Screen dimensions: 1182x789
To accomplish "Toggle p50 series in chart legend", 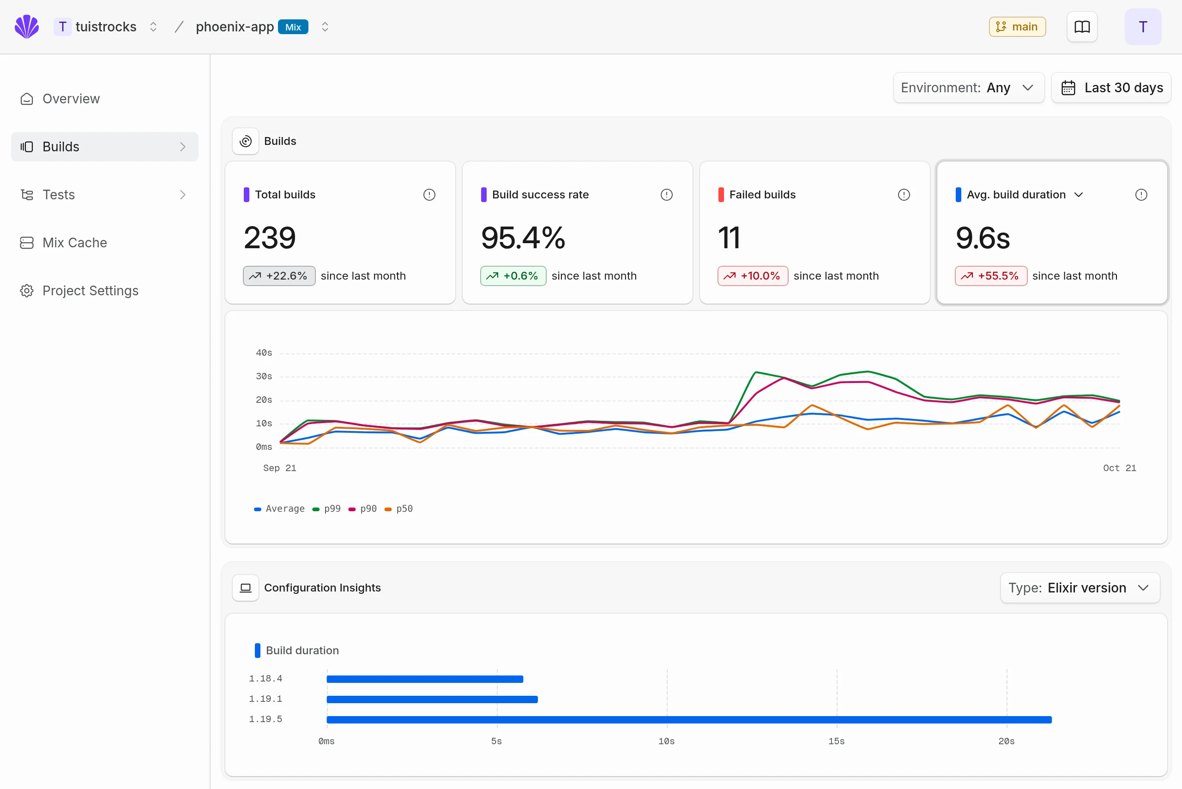I will (399, 509).
